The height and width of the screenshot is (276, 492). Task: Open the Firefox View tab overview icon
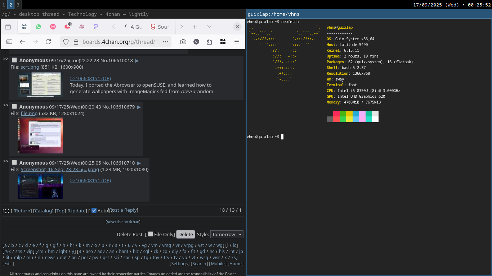8,27
